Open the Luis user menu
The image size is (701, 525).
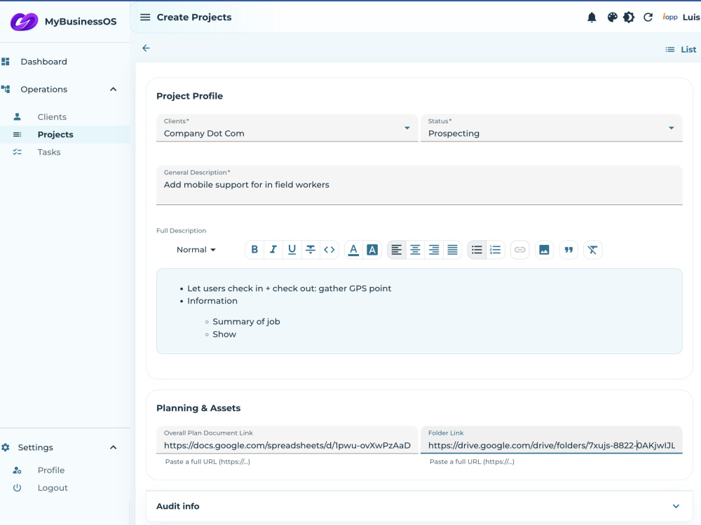(x=690, y=17)
